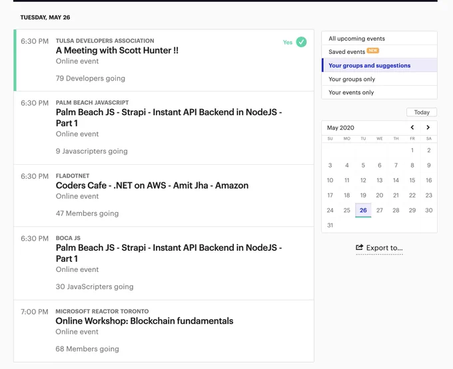Select May 12 on the calendar
This screenshot has width=453, height=369.
point(363,180)
